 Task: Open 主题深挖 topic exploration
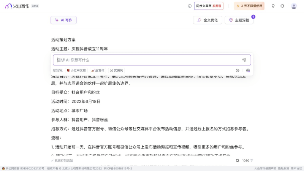(x=239, y=20)
